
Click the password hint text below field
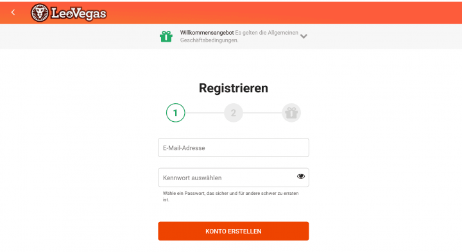tap(231, 196)
